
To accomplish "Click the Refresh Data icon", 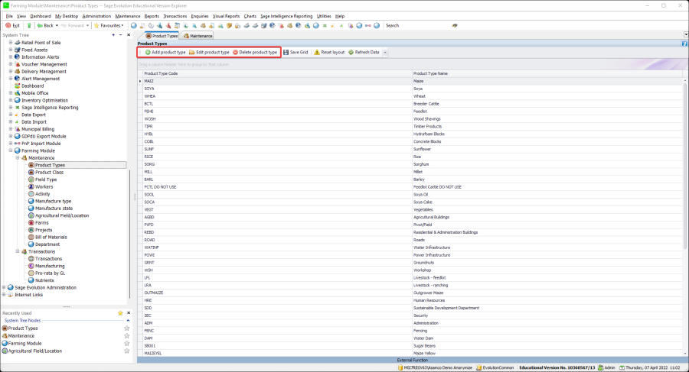I will 351,53.
